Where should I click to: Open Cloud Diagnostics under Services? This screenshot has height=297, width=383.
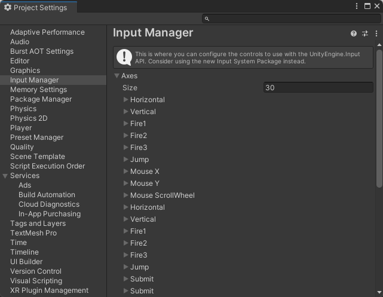pos(49,204)
